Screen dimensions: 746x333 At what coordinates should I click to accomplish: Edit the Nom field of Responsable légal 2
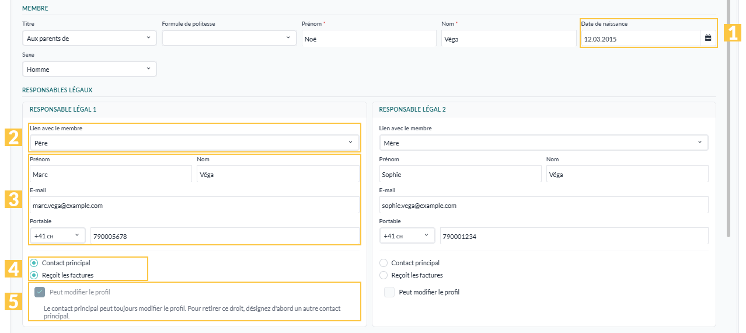point(628,174)
